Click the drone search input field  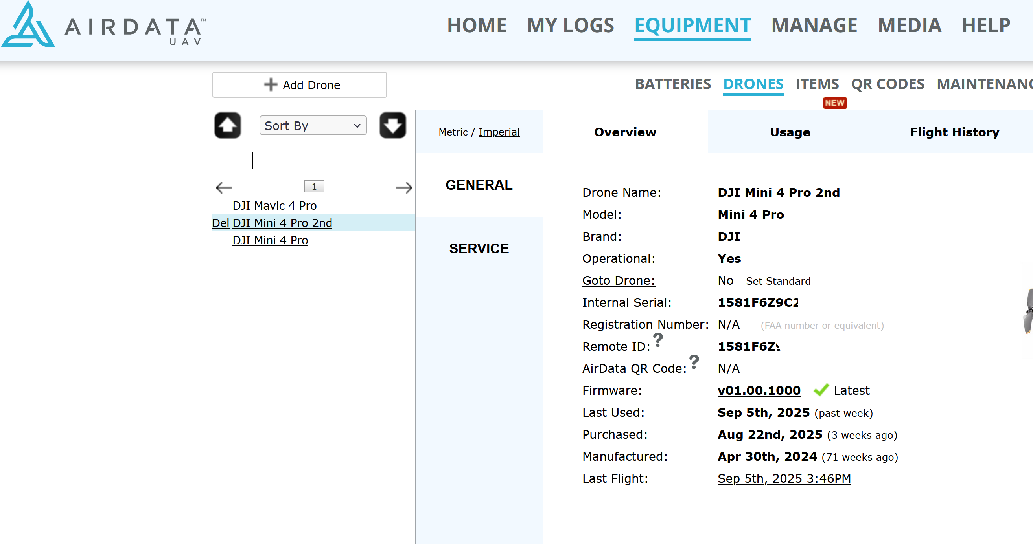pyautogui.click(x=311, y=160)
